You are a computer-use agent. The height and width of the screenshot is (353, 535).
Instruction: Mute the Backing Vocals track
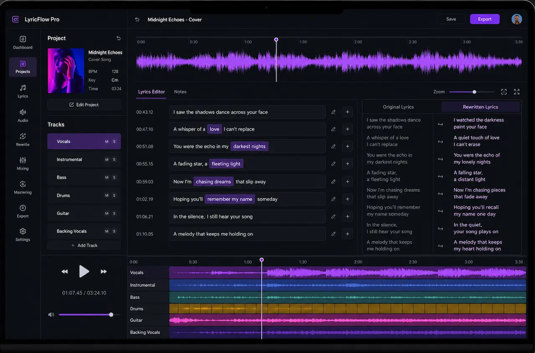[x=107, y=231]
